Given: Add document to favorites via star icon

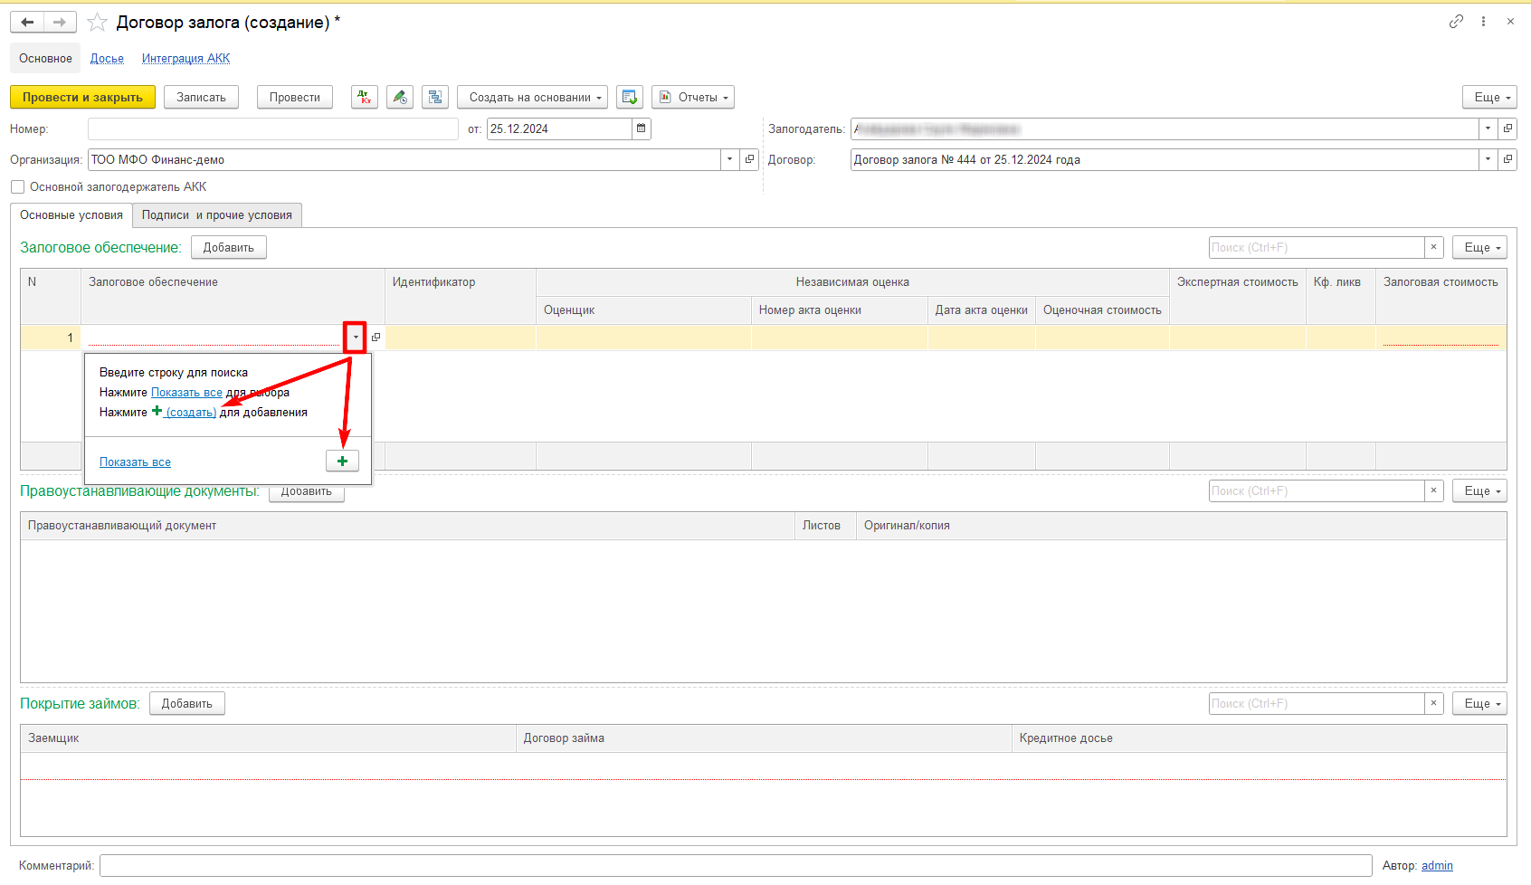Looking at the screenshot, I should 97,22.
